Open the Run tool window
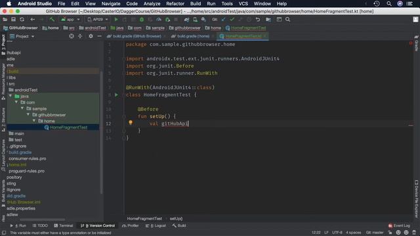420x236 pixels. point(18,226)
